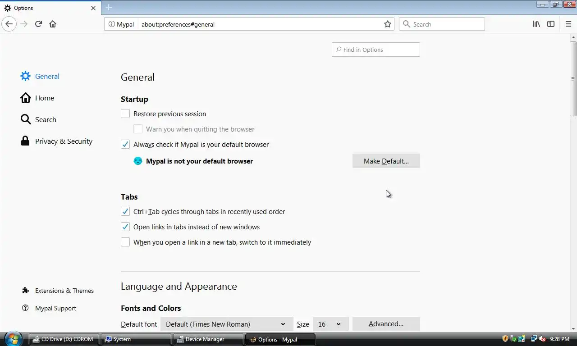Click the page vertical scrollbar thumb

coord(573,79)
